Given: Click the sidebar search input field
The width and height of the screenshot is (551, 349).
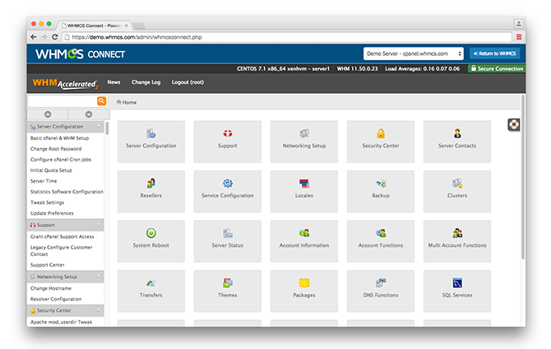Looking at the screenshot, I should pos(63,101).
